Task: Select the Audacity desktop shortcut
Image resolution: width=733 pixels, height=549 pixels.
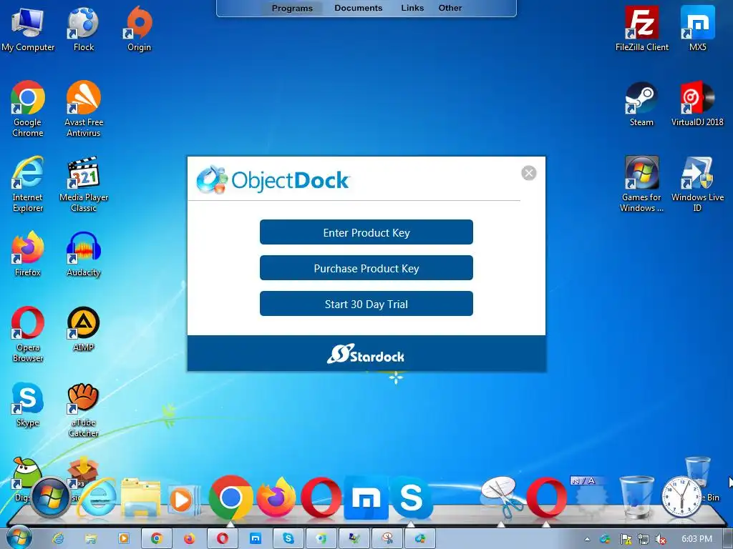Action: pos(84,254)
